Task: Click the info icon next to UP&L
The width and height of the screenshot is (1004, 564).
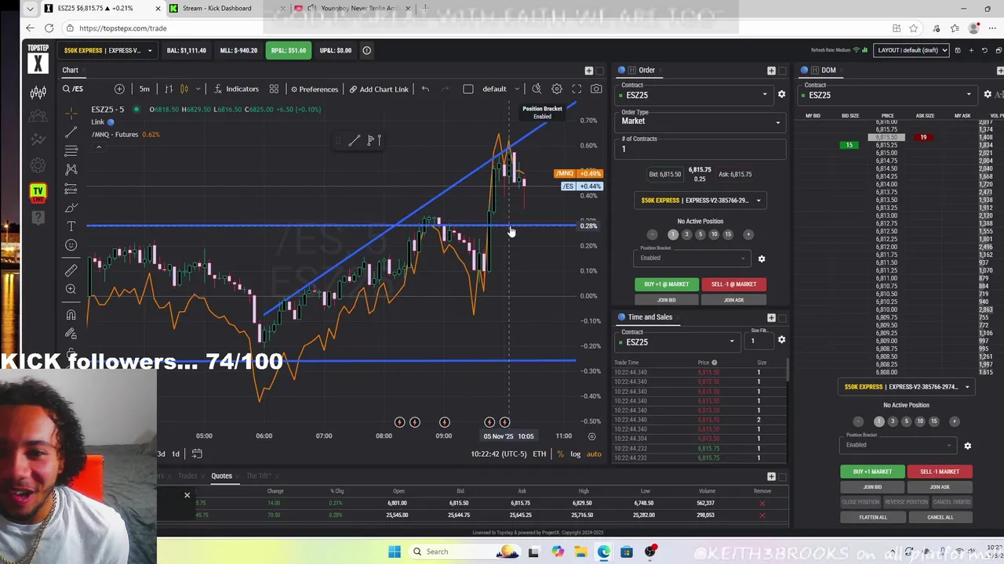Action: [x=366, y=50]
